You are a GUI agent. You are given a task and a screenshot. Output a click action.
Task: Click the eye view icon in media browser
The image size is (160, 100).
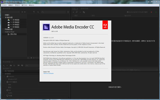tap(38, 12)
